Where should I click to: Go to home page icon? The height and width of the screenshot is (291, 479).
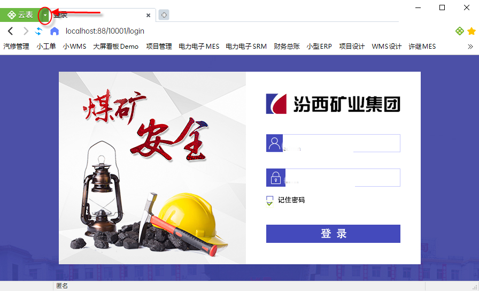pyautogui.click(x=55, y=31)
